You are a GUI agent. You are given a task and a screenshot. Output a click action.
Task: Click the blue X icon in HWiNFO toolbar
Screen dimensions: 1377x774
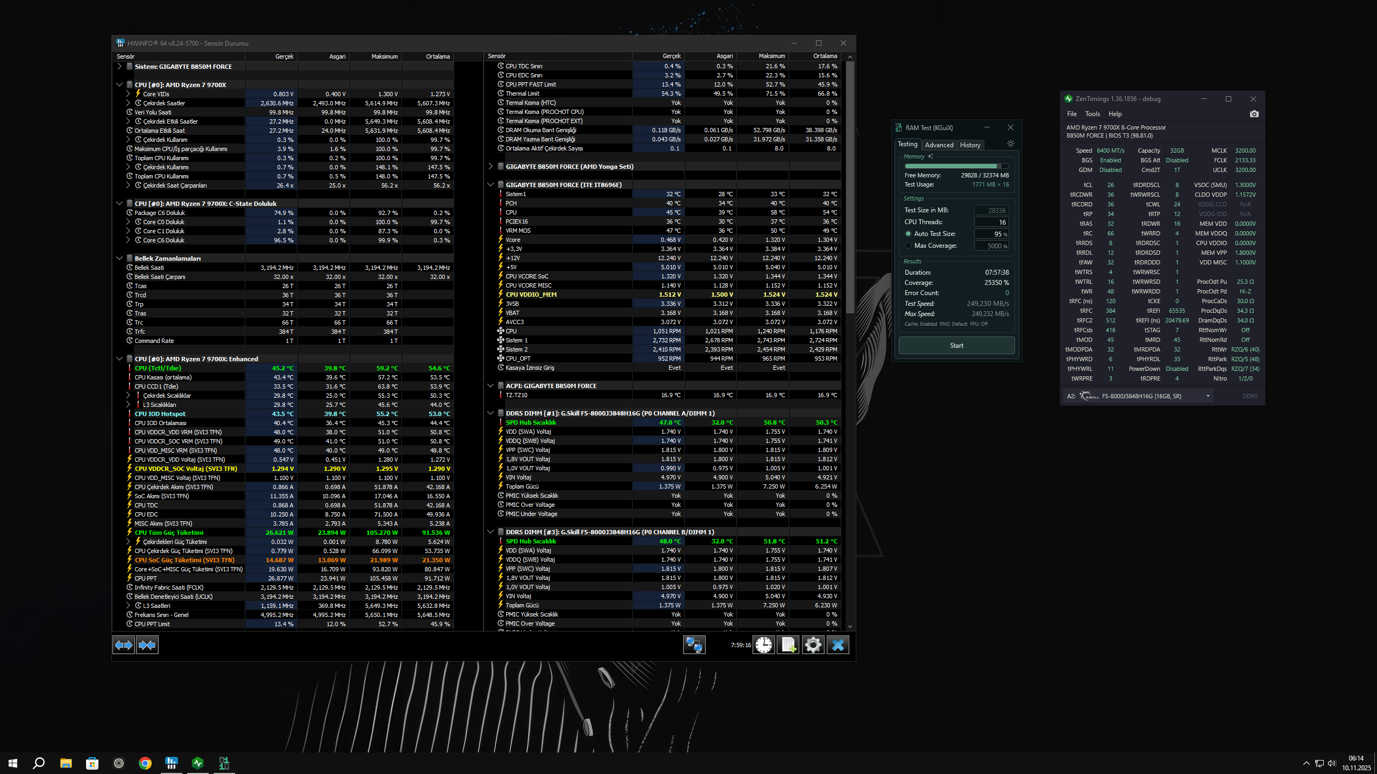[x=838, y=644]
